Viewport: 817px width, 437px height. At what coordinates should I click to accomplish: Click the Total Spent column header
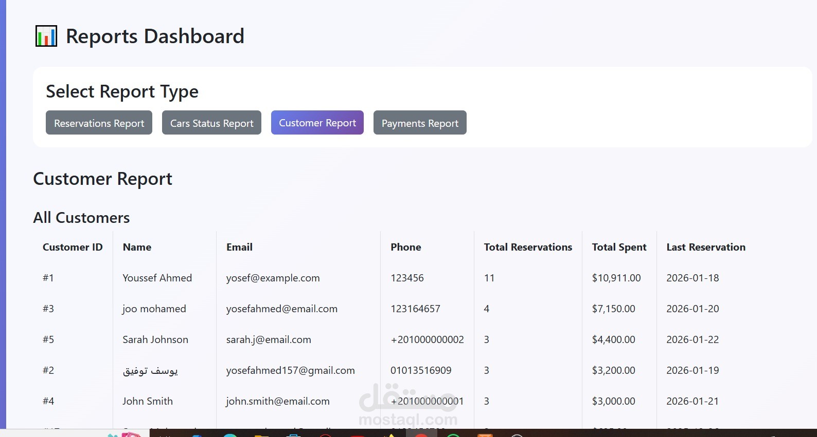619,247
